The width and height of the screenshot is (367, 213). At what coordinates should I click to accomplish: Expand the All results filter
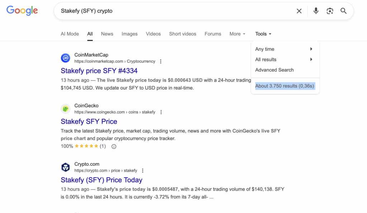coord(284,59)
